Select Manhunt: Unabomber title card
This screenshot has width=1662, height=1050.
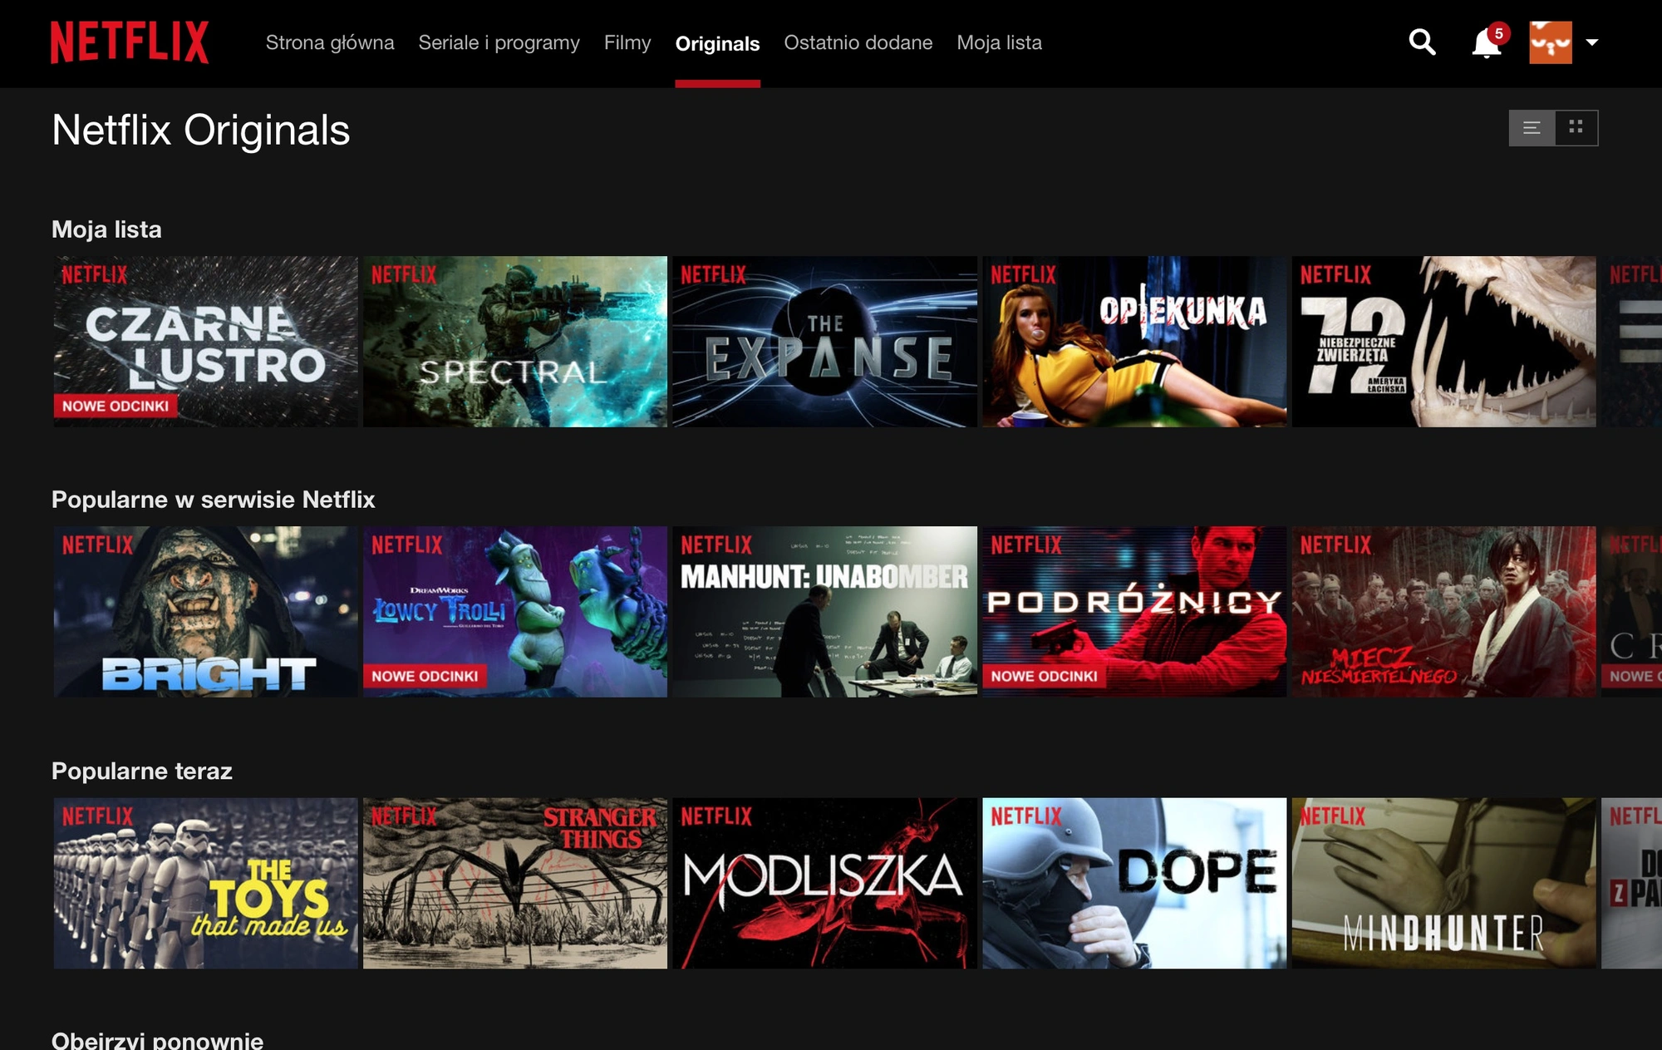[824, 612]
